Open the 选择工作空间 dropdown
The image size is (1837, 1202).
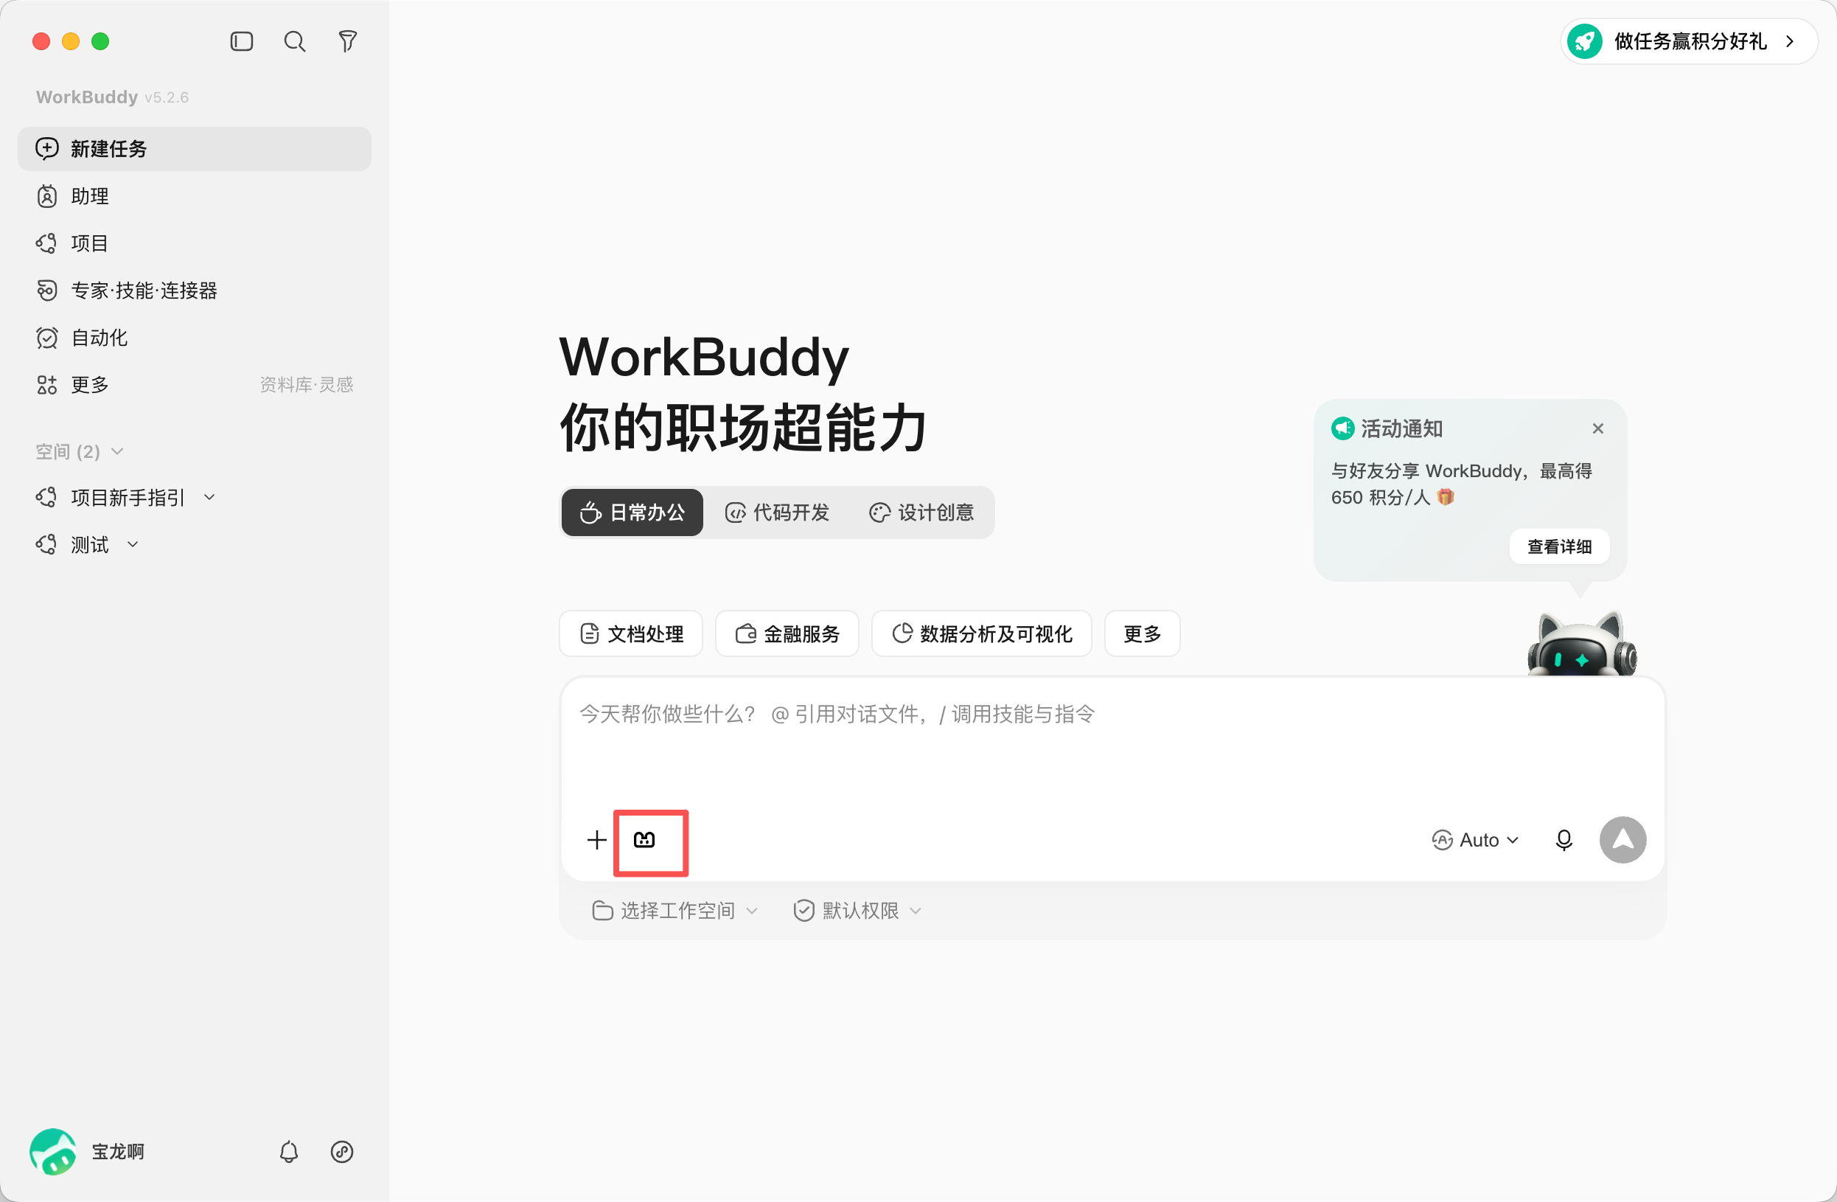675,911
